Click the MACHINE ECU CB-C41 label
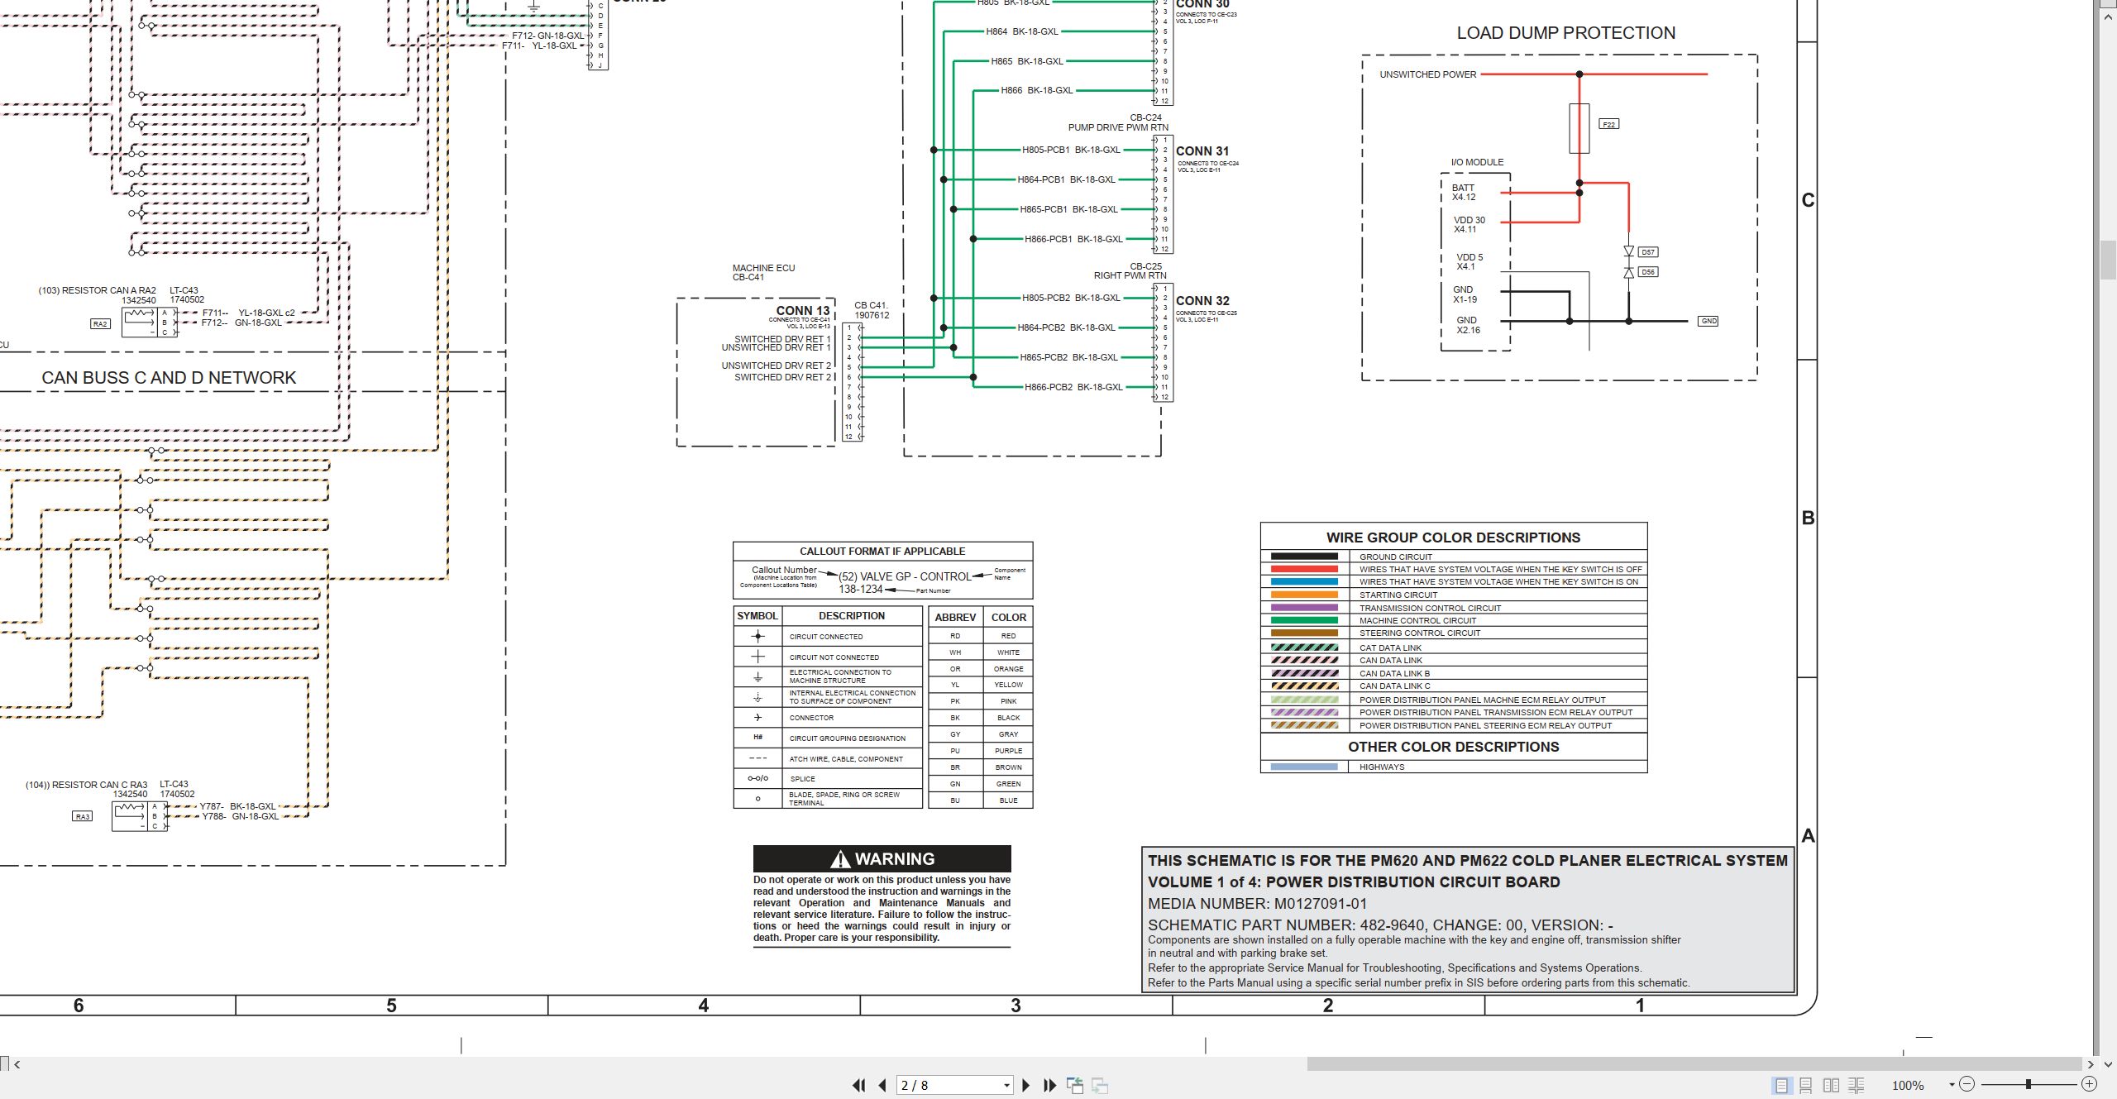The image size is (2117, 1099). (x=763, y=273)
